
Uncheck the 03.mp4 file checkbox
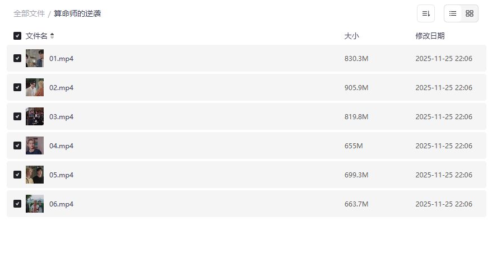[x=17, y=116]
